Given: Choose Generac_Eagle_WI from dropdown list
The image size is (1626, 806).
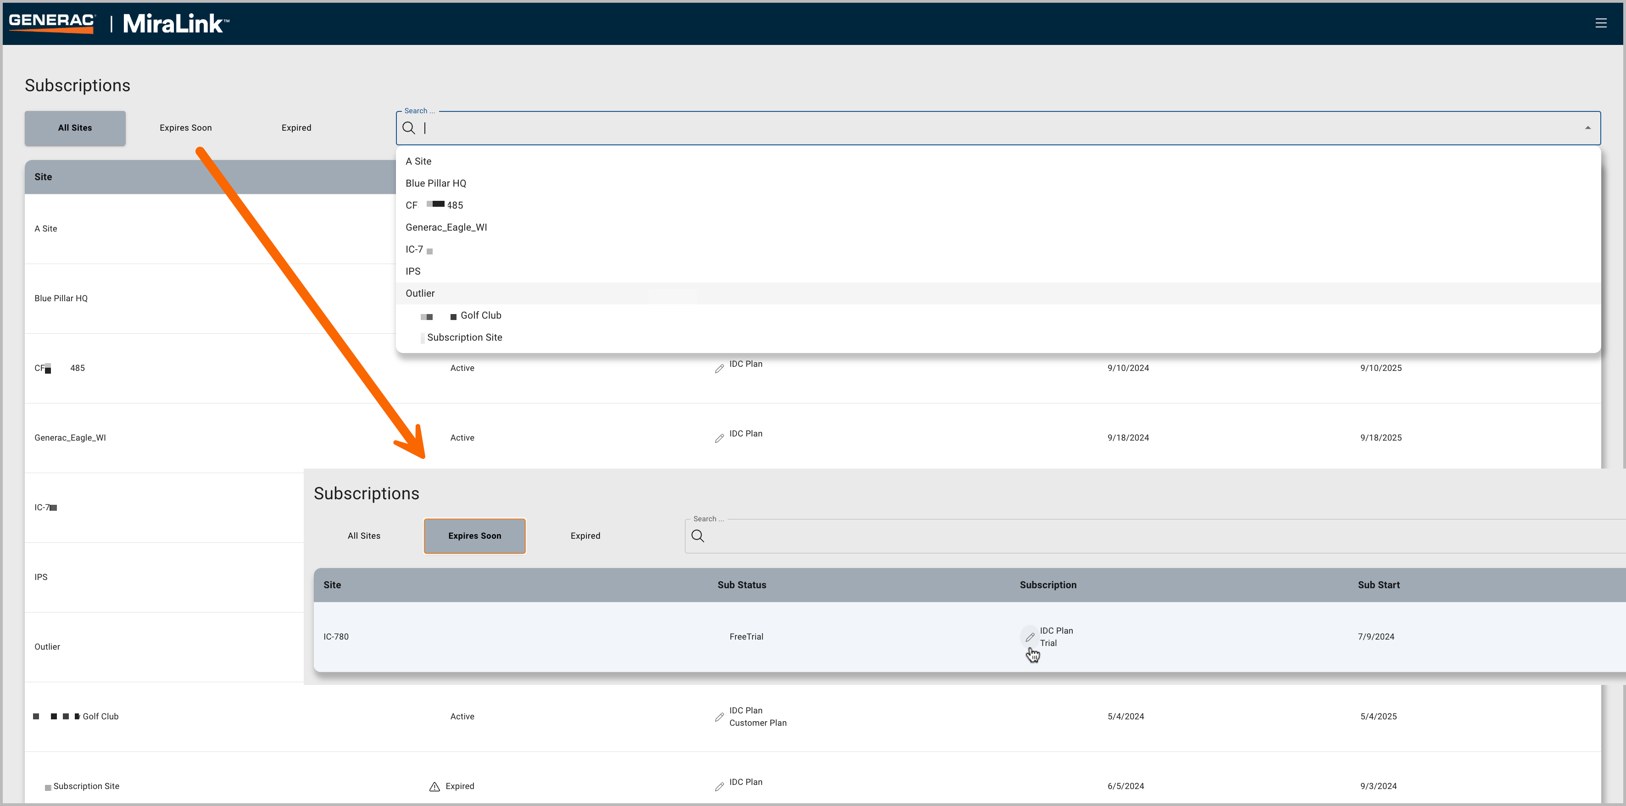Looking at the screenshot, I should 997,228.
